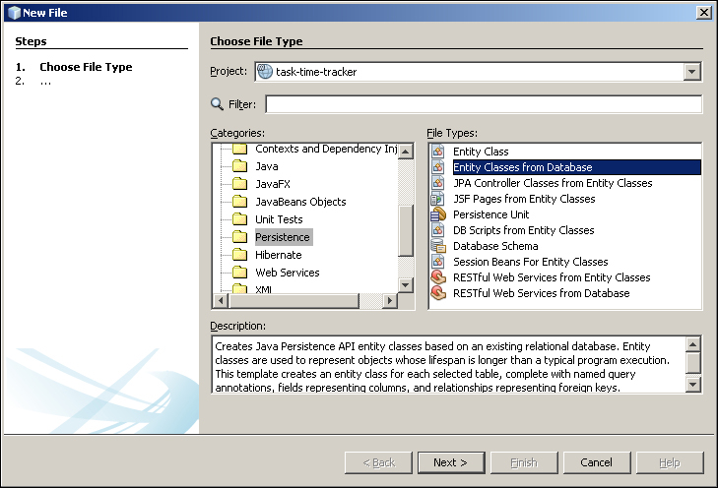The image size is (718, 488).
Task: Click the Persistence folder icon
Action: [239, 237]
